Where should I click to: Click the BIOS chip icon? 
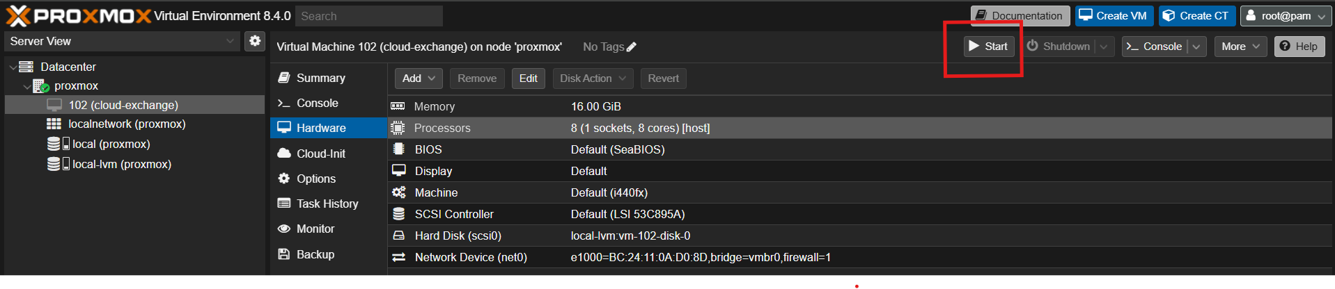pos(398,149)
